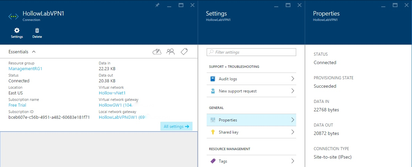Click the arrow on the Properties row
The width and height of the screenshot is (412, 167).
(x=292, y=120)
